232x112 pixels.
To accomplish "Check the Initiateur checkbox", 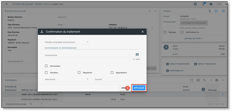I will tap(46, 73).
